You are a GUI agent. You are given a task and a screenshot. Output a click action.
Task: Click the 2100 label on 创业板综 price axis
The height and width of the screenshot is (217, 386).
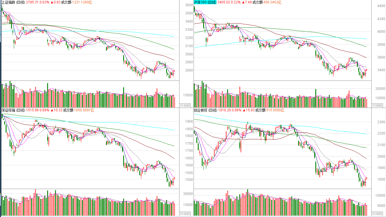pos(381,145)
